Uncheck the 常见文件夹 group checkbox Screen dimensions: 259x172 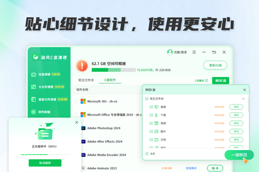click(x=147, y=98)
